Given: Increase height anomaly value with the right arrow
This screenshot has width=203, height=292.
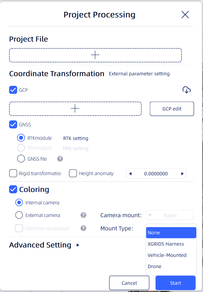Looking at the screenshot, I should [x=182, y=173].
